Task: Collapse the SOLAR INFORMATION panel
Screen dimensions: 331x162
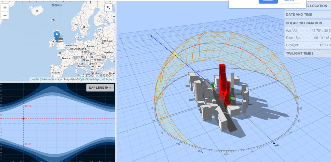Action: click(308, 23)
